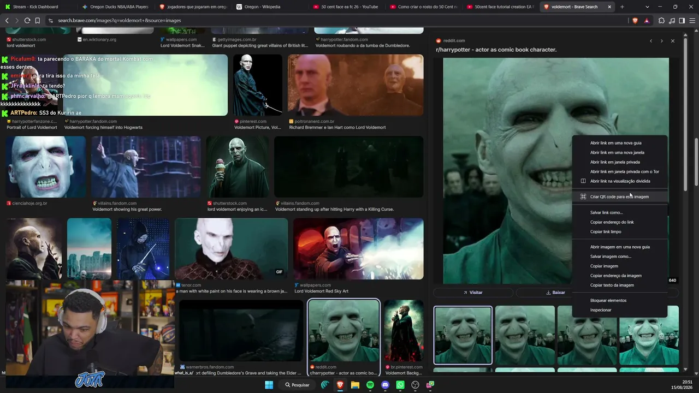Image resolution: width=699 pixels, height=393 pixels.
Task: Open the warnerbros.fandom.com Dumbledore's Grave thumbnail
Action: (241, 330)
